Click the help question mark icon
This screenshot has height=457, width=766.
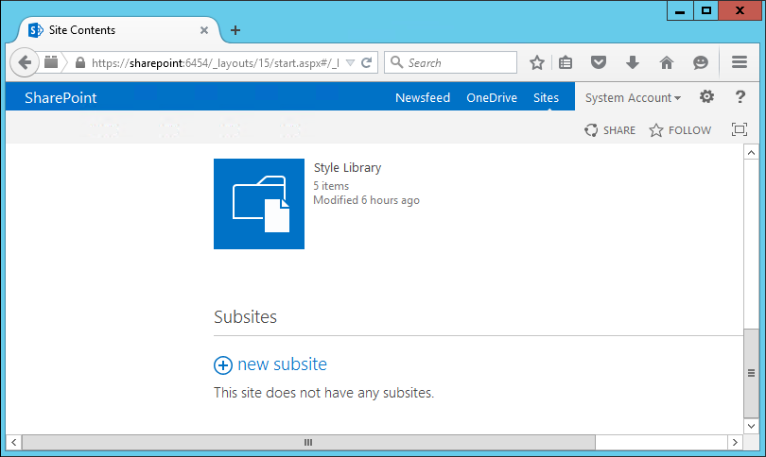(x=740, y=96)
